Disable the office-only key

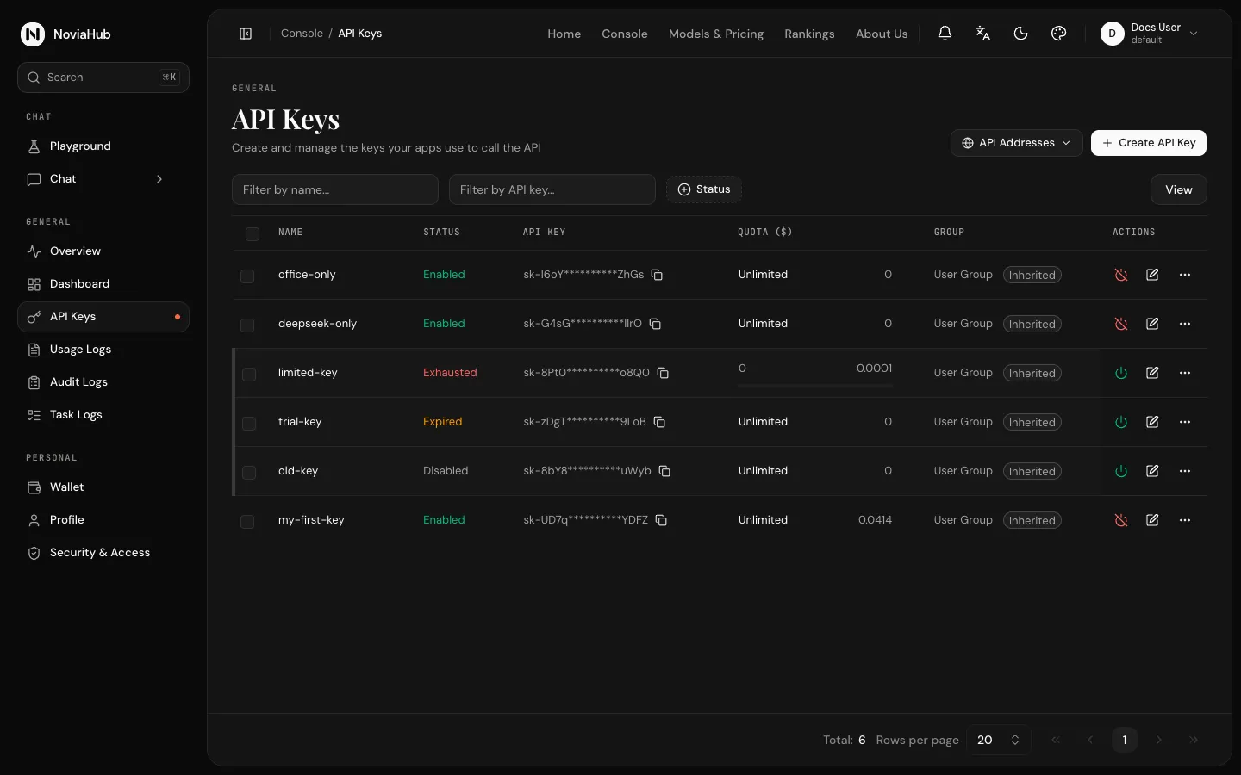pyautogui.click(x=1121, y=275)
